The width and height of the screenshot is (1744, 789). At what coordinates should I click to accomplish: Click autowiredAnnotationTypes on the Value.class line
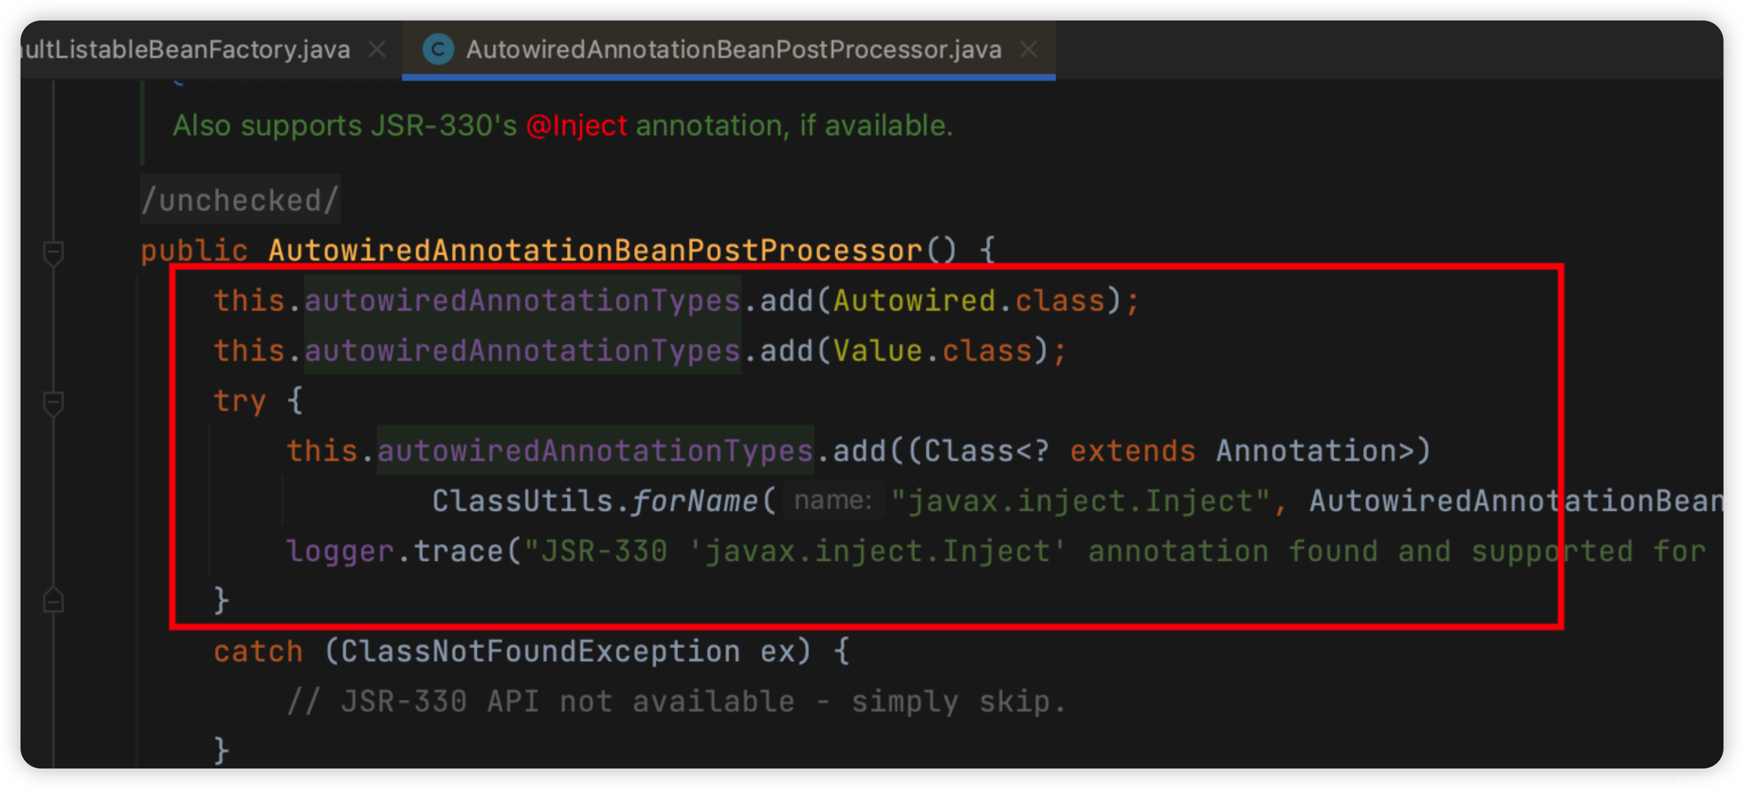(522, 351)
